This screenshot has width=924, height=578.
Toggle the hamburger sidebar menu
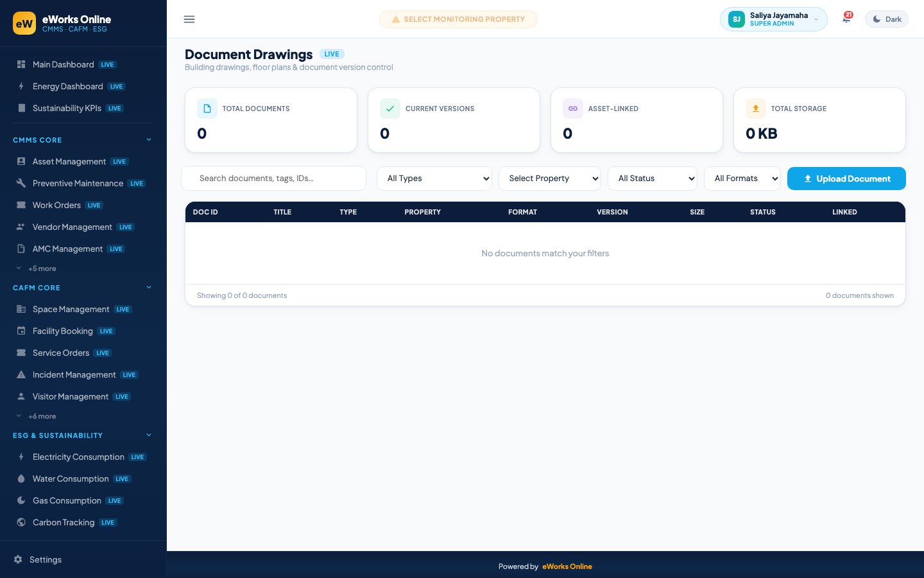pos(189,19)
